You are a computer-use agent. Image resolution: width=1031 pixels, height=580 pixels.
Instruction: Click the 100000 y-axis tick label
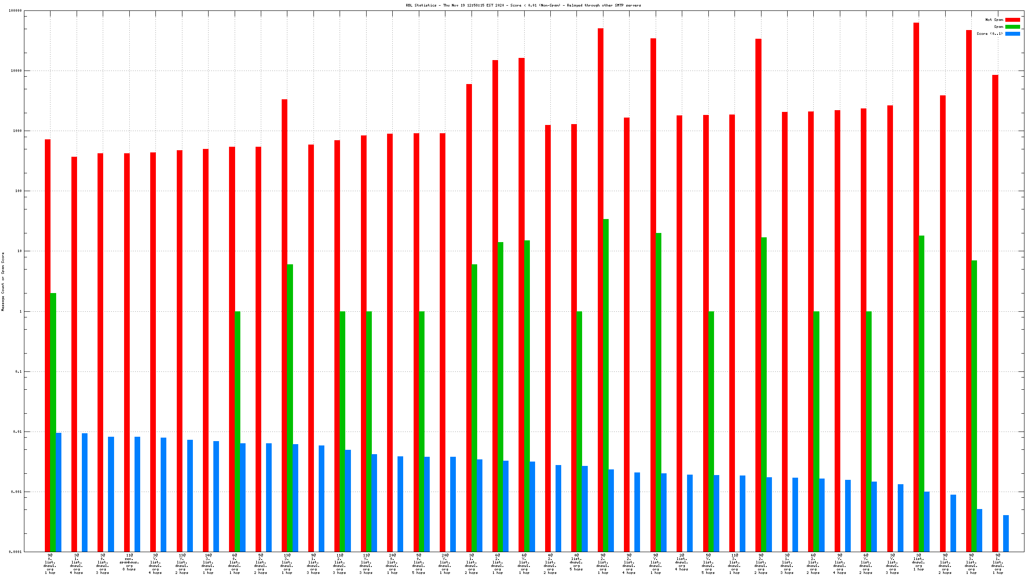pyautogui.click(x=15, y=11)
